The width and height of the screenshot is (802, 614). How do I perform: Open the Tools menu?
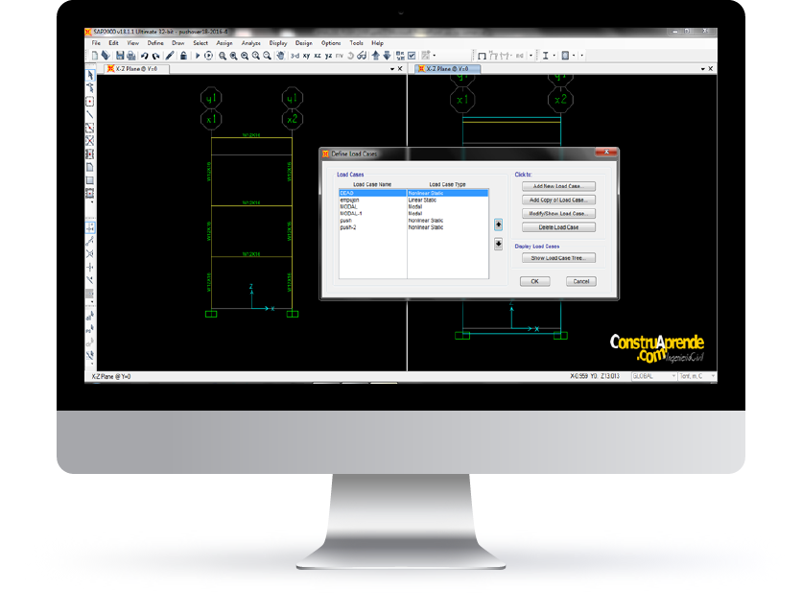pyautogui.click(x=357, y=43)
